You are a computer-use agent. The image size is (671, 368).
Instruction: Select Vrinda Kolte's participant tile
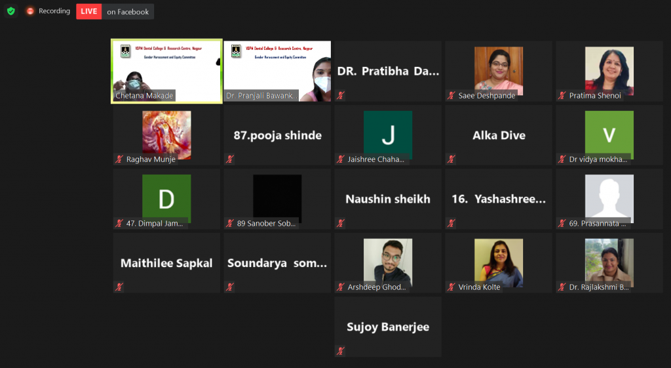point(499,263)
